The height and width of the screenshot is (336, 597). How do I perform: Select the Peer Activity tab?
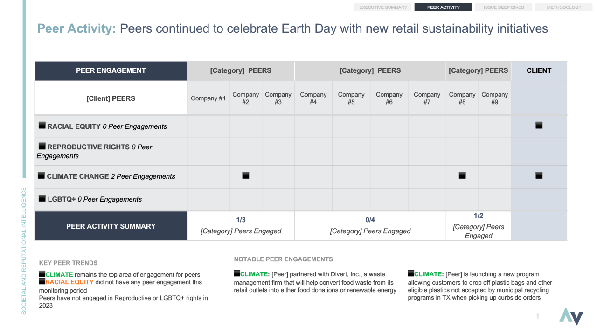[x=443, y=7]
